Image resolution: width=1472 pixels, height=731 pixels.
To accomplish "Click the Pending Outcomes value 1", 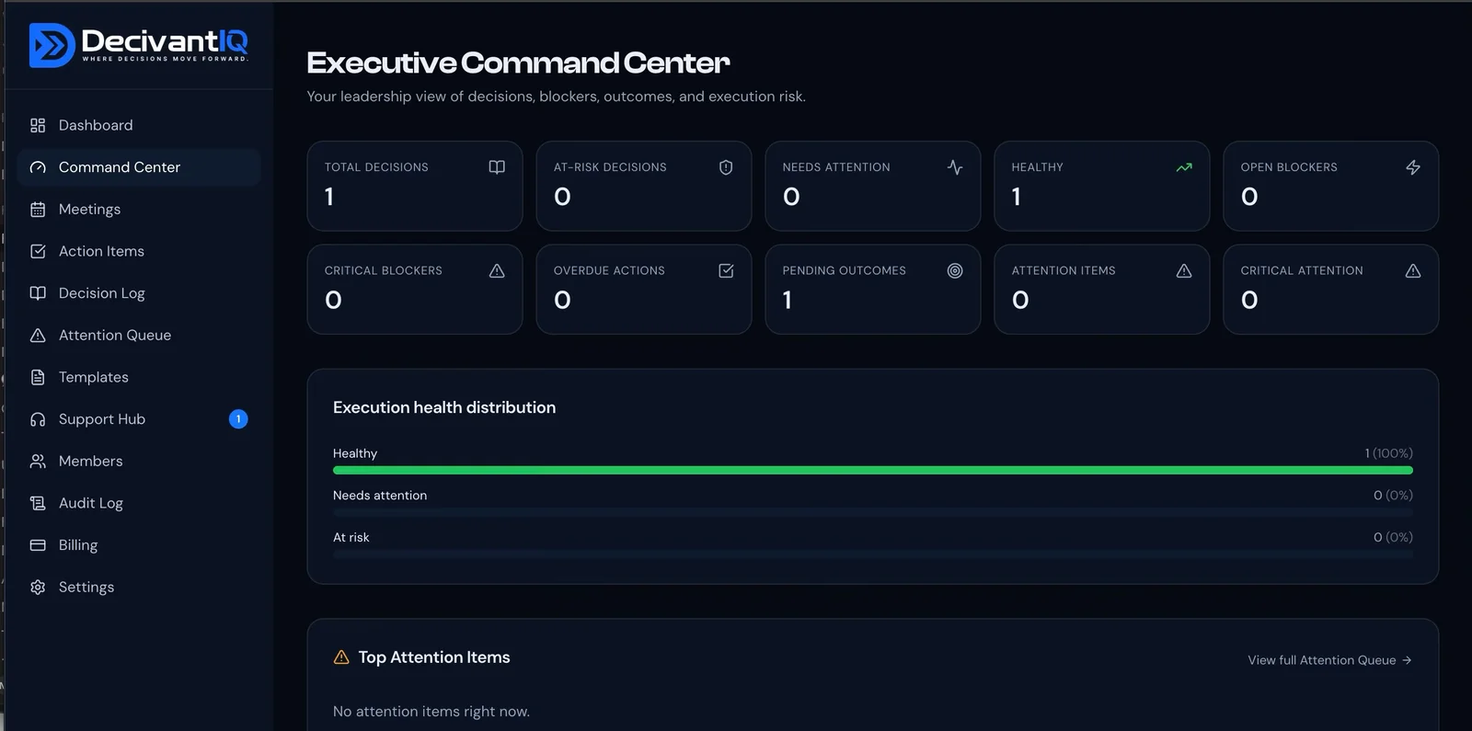I will click(788, 300).
